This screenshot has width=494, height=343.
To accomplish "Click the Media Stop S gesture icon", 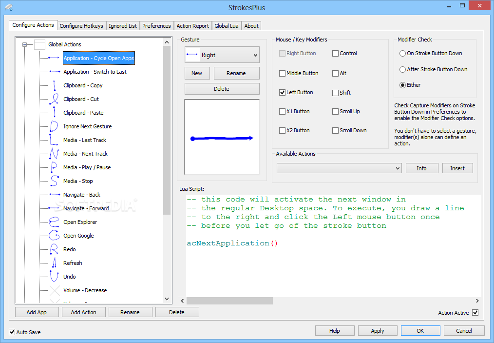I will tap(54, 181).
